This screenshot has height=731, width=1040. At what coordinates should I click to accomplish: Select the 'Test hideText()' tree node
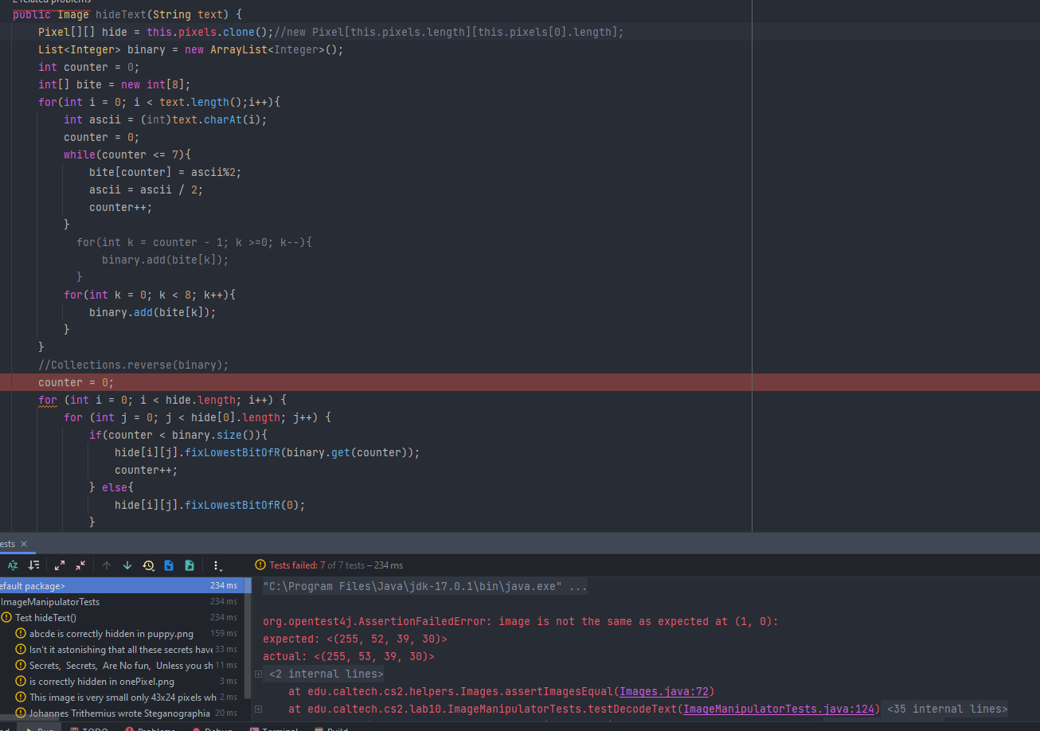point(45,618)
